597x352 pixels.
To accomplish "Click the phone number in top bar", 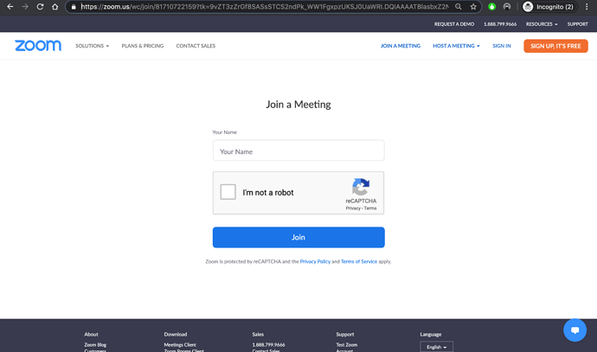I will click(500, 24).
